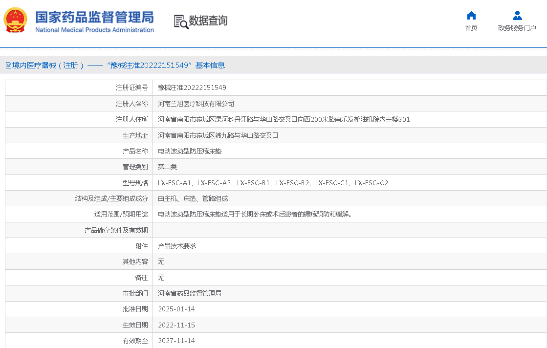
Task: Go to 首页 via its text label
Action: pos(471,28)
